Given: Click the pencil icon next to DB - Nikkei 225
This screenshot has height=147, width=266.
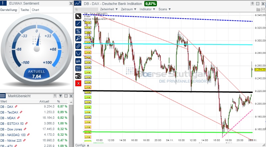Looking at the screenshot, I should [x=25, y=140].
